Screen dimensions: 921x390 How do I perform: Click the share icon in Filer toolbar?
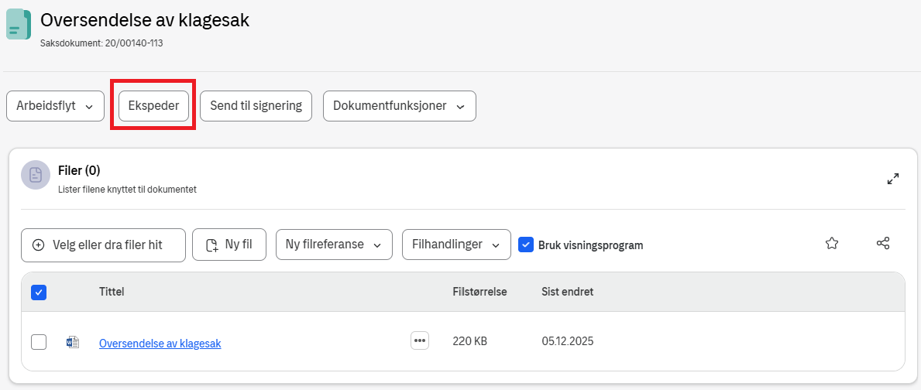tap(882, 244)
